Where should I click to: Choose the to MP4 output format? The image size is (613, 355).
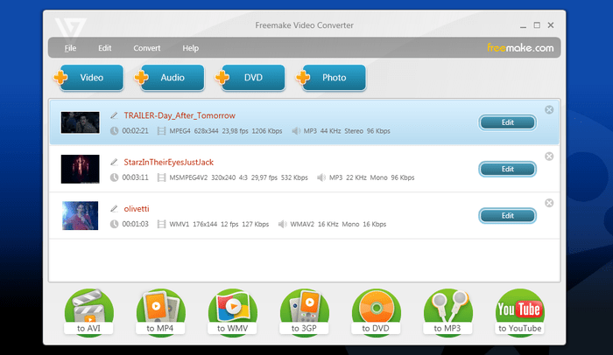[160, 312]
